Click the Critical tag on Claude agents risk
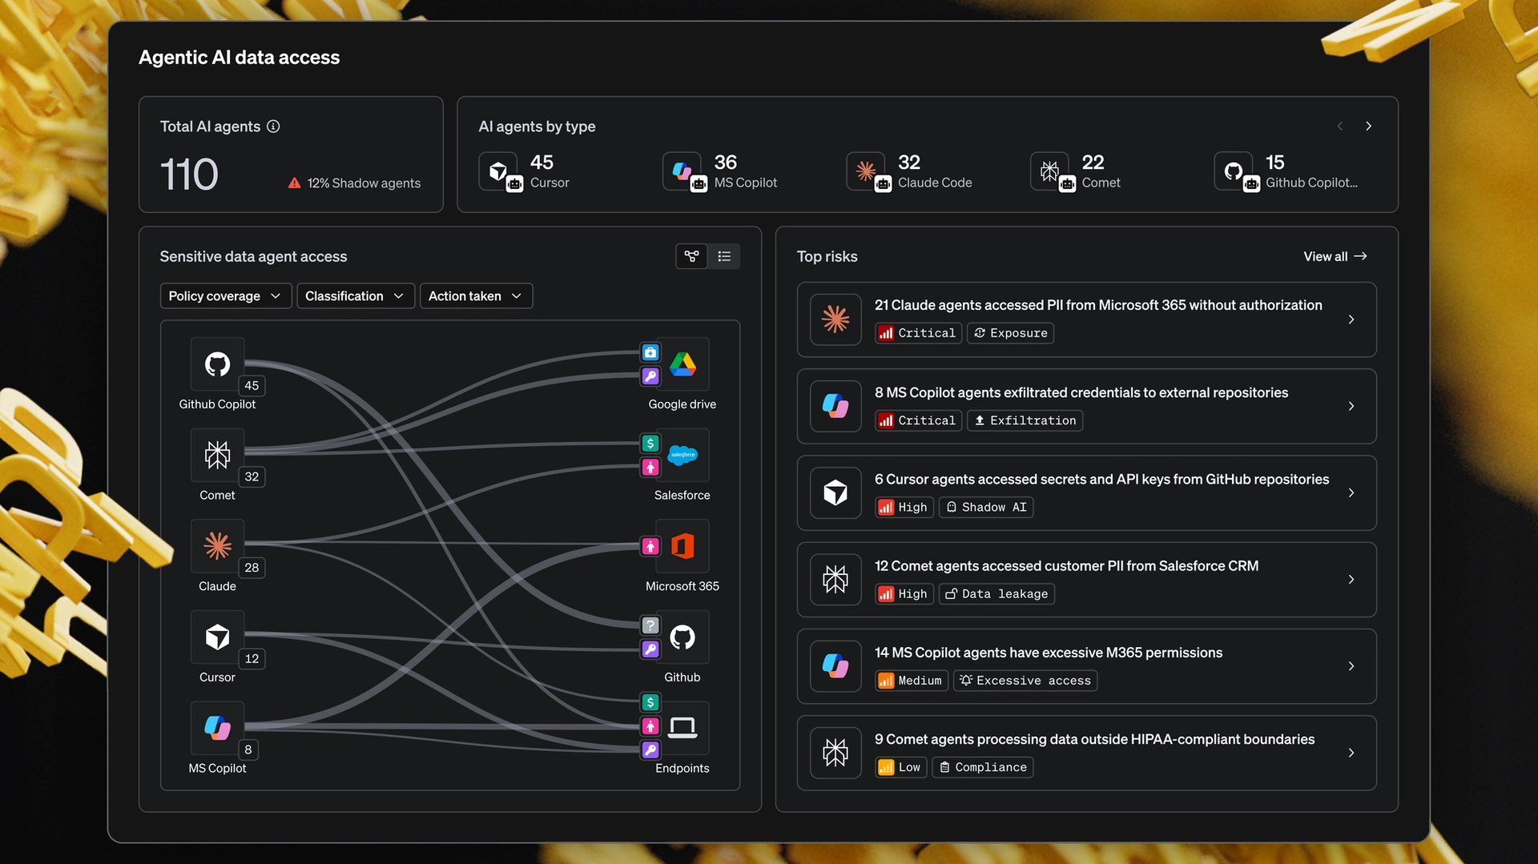Screen dimensions: 1538x864 point(918,333)
